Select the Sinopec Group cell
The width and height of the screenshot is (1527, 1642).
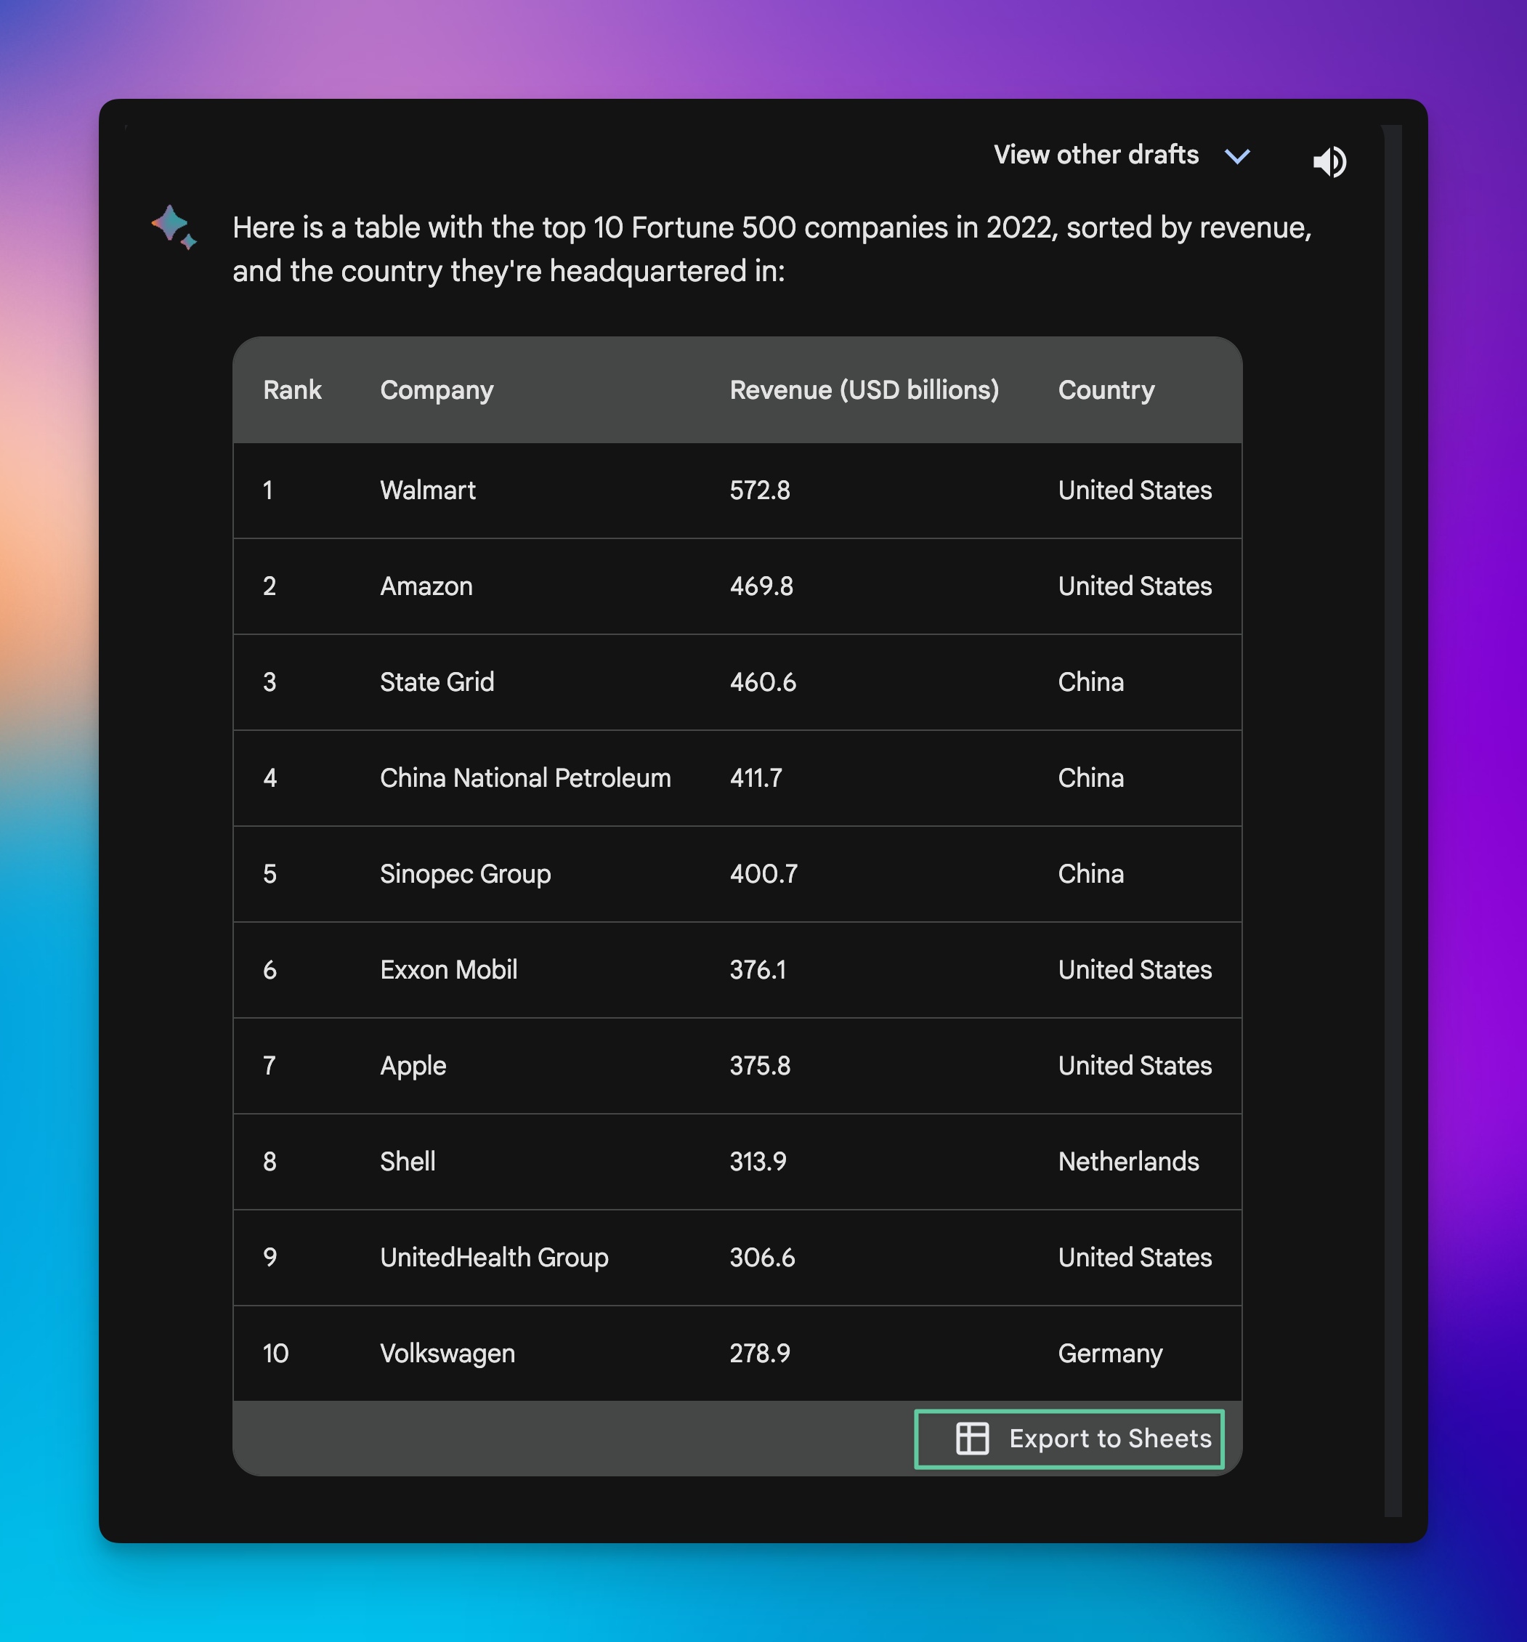[465, 875]
